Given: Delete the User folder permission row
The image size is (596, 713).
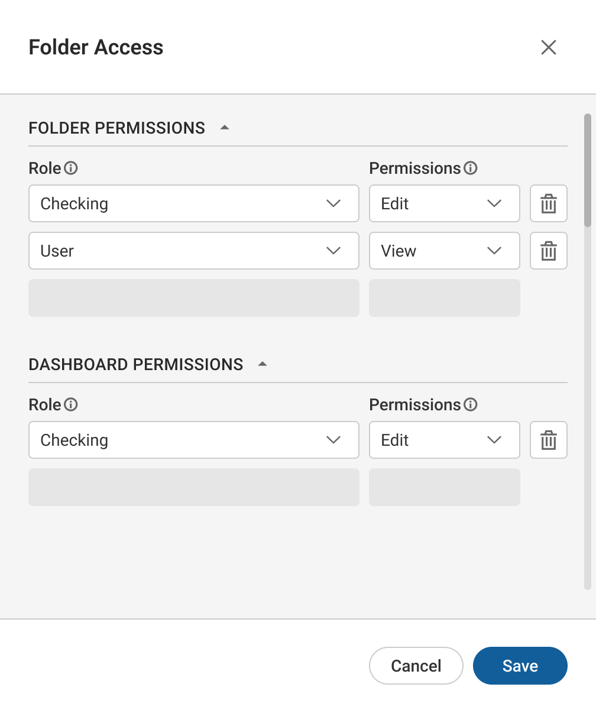Looking at the screenshot, I should point(549,251).
